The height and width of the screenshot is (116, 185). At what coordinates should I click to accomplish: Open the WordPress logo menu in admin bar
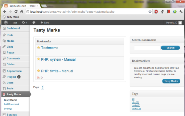[x=6, y=23]
